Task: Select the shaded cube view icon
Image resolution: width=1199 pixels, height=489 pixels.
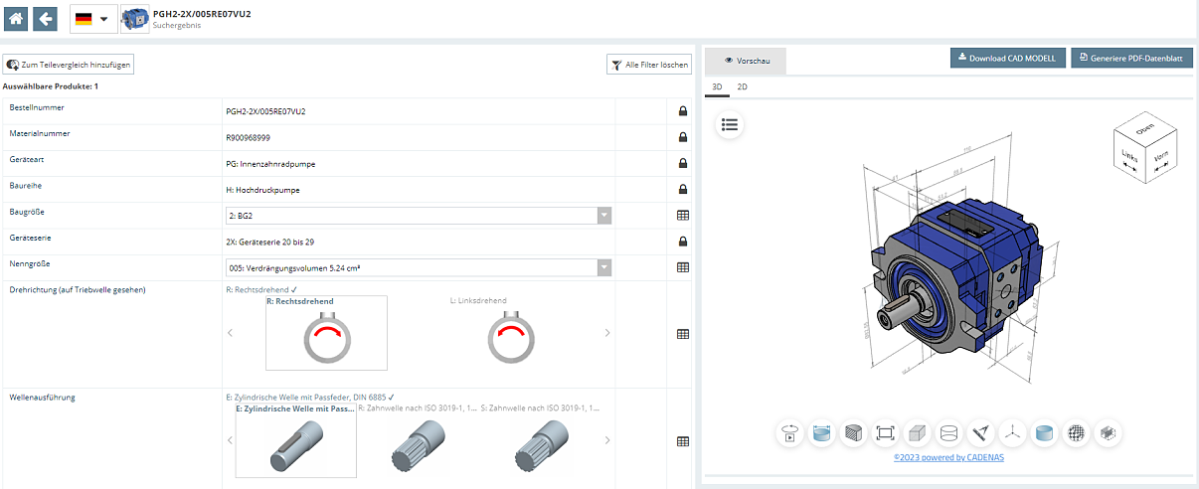Action: [917, 433]
